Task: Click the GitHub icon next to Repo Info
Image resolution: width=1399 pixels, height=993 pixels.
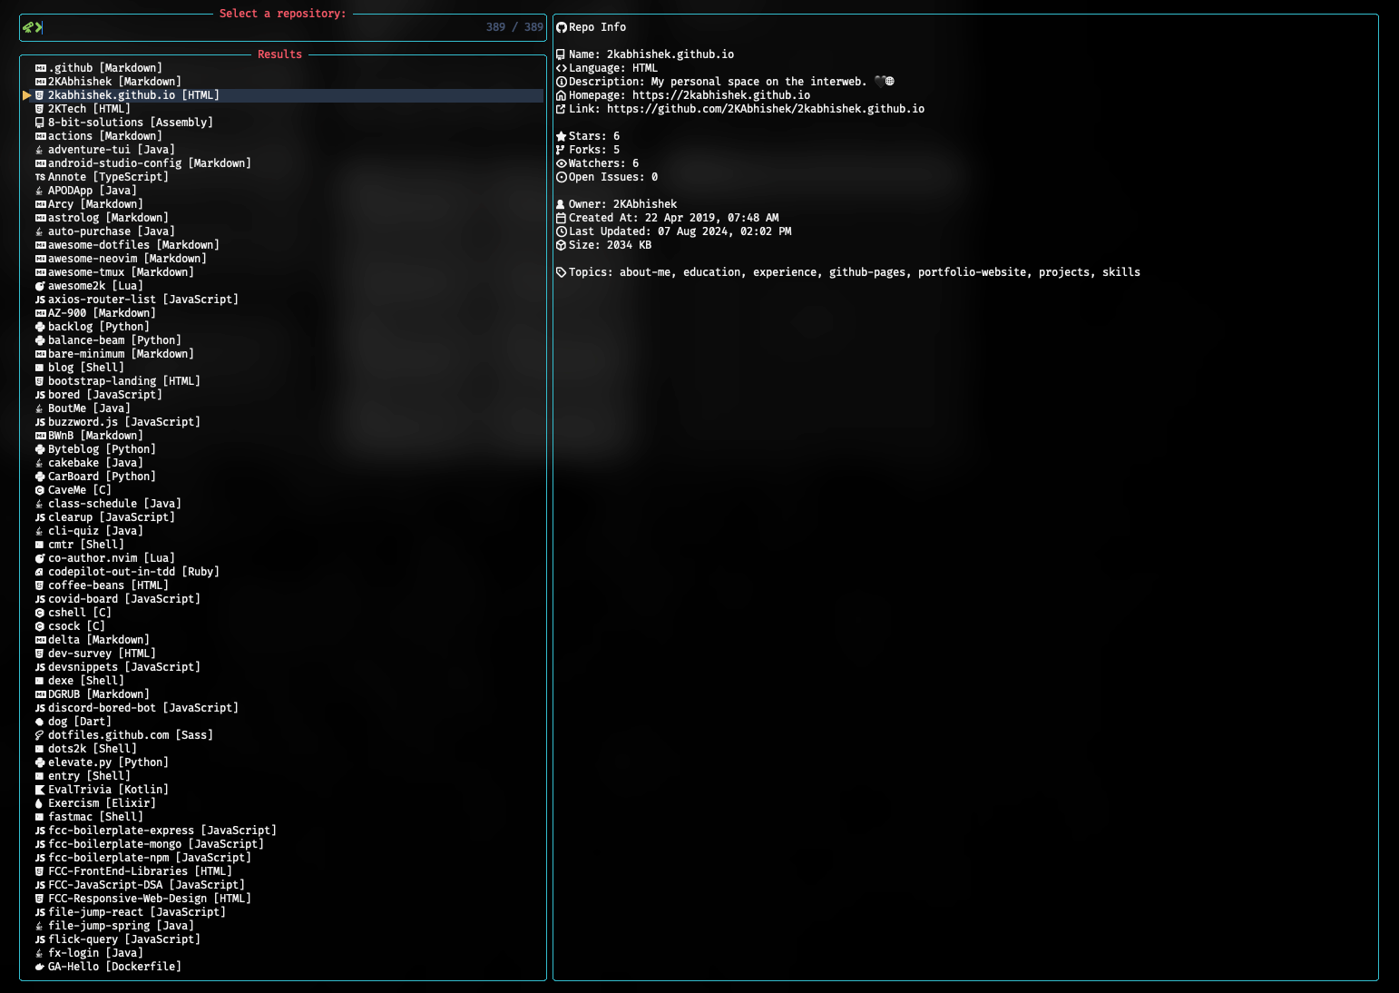Action: (562, 27)
